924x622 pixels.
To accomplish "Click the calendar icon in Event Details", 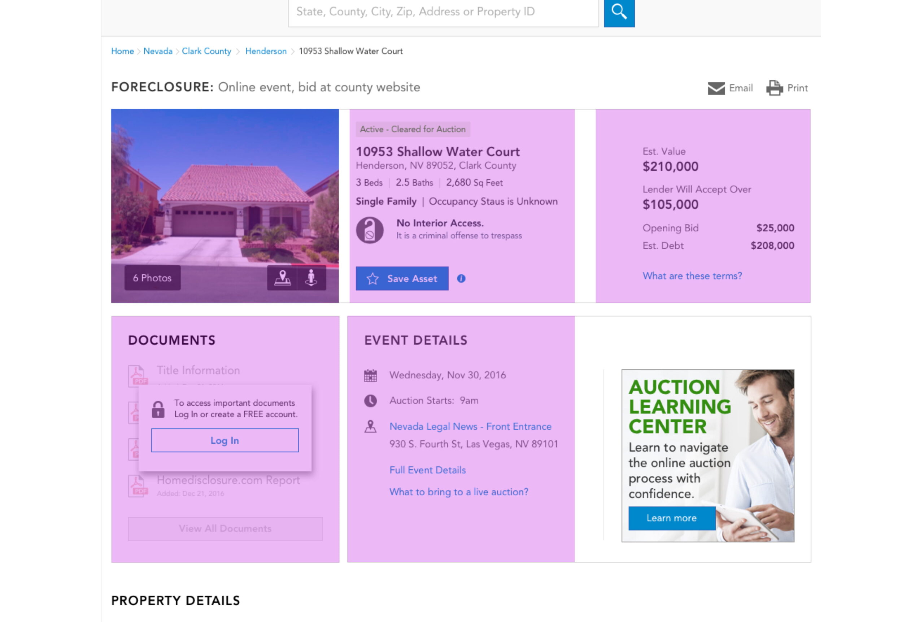I will coord(370,375).
